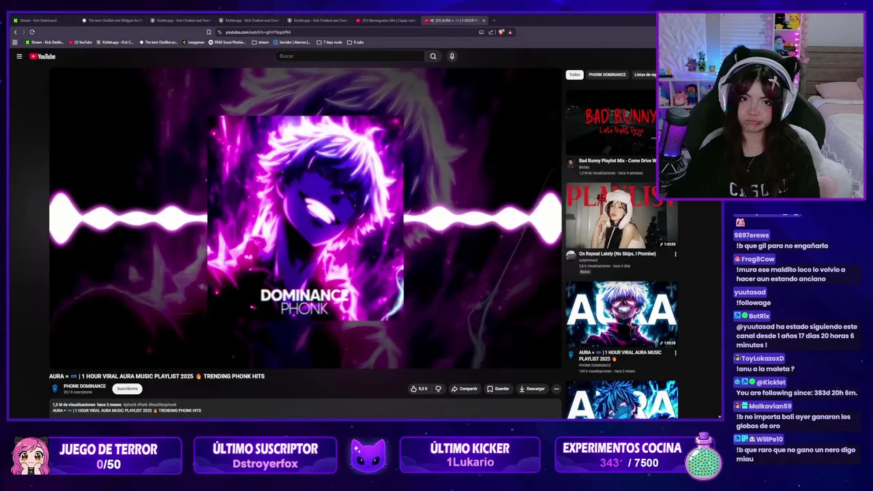The height and width of the screenshot is (491, 873).
Task: Select the Listas de reproducción chip
Action: (x=644, y=74)
